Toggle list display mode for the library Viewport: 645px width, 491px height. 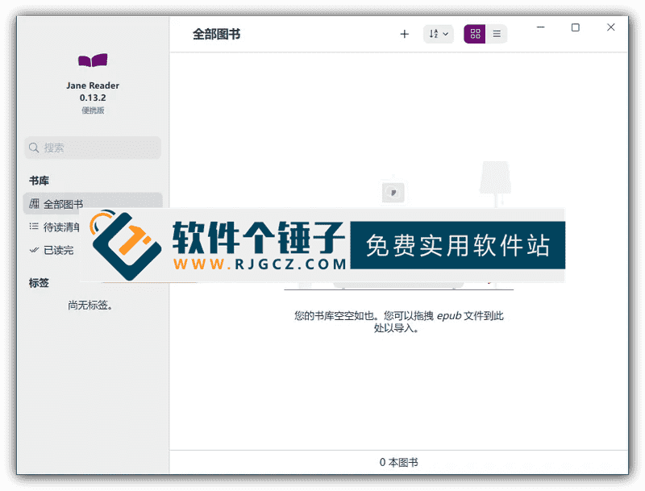[x=497, y=33]
